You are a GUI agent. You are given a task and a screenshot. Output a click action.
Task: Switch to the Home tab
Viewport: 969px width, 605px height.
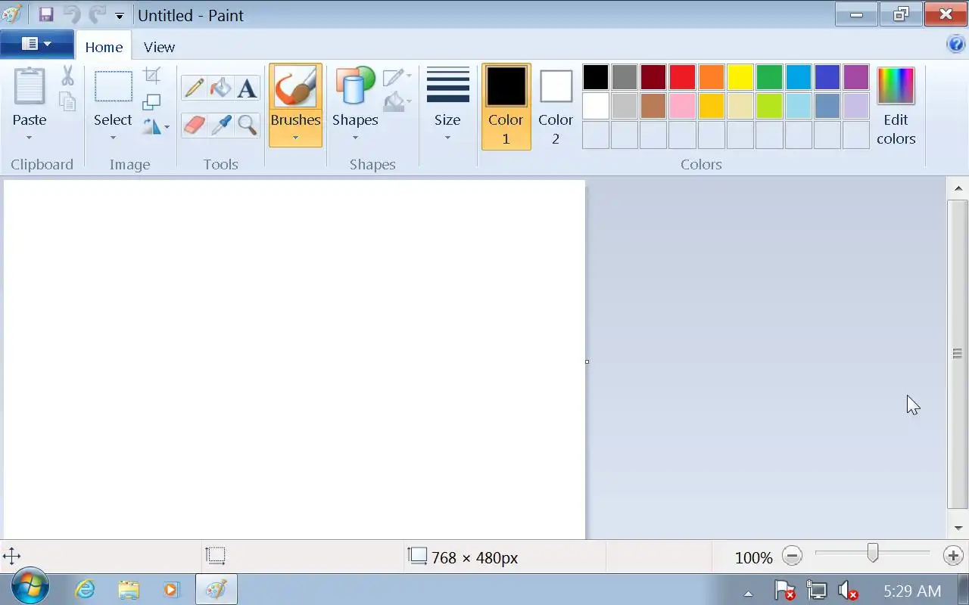tap(104, 46)
